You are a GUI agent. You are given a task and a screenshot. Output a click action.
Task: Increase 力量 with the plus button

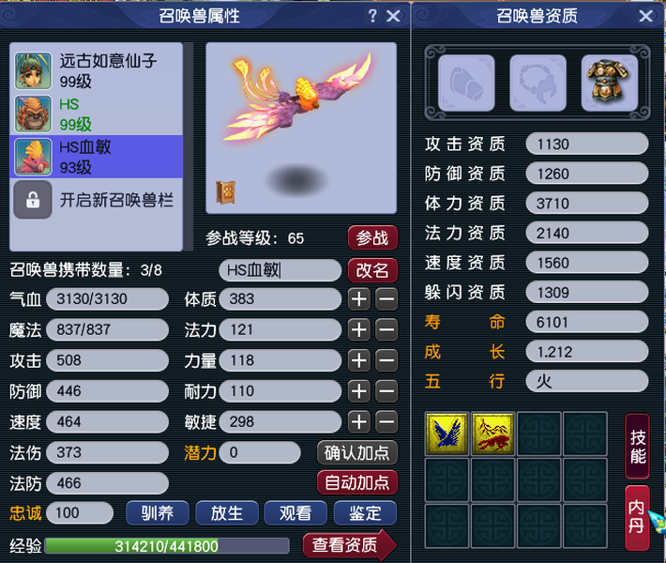pos(359,360)
